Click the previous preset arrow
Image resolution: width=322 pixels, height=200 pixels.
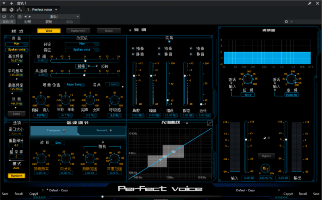(26, 16)
